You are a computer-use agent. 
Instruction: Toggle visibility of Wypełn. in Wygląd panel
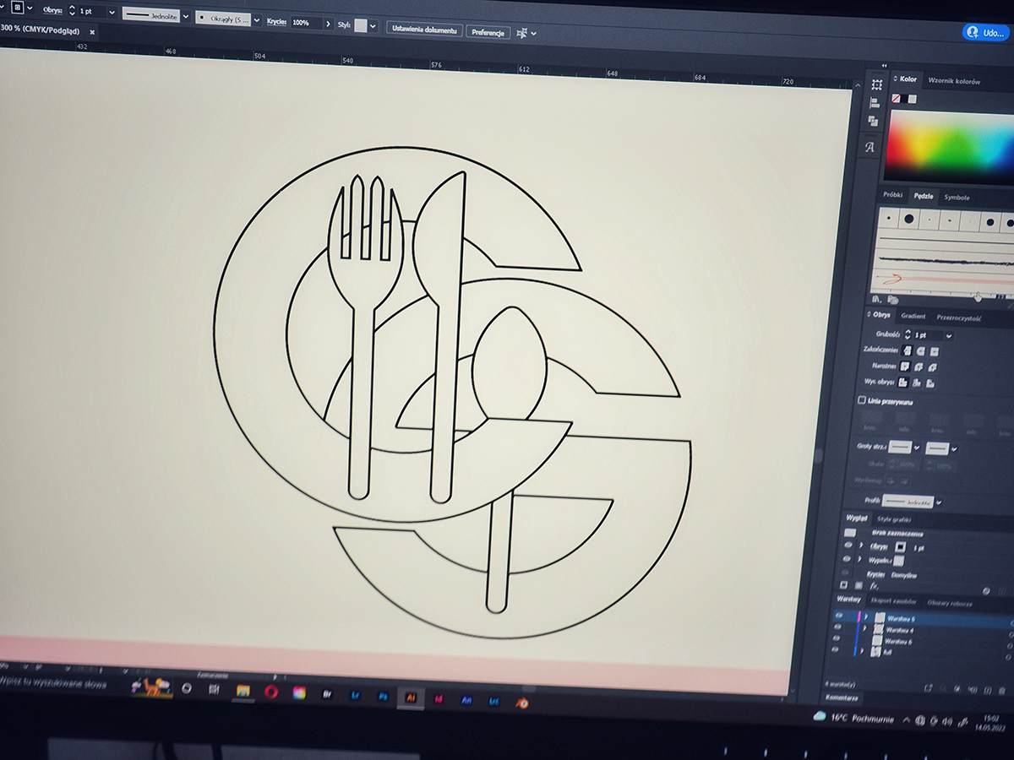pos(848,559)
